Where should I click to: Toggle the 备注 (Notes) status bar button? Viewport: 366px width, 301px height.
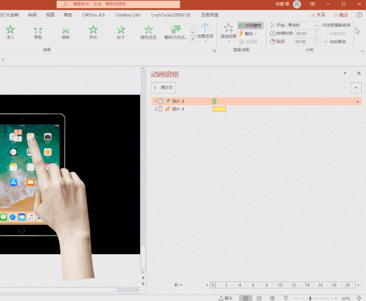pos(225,298)
